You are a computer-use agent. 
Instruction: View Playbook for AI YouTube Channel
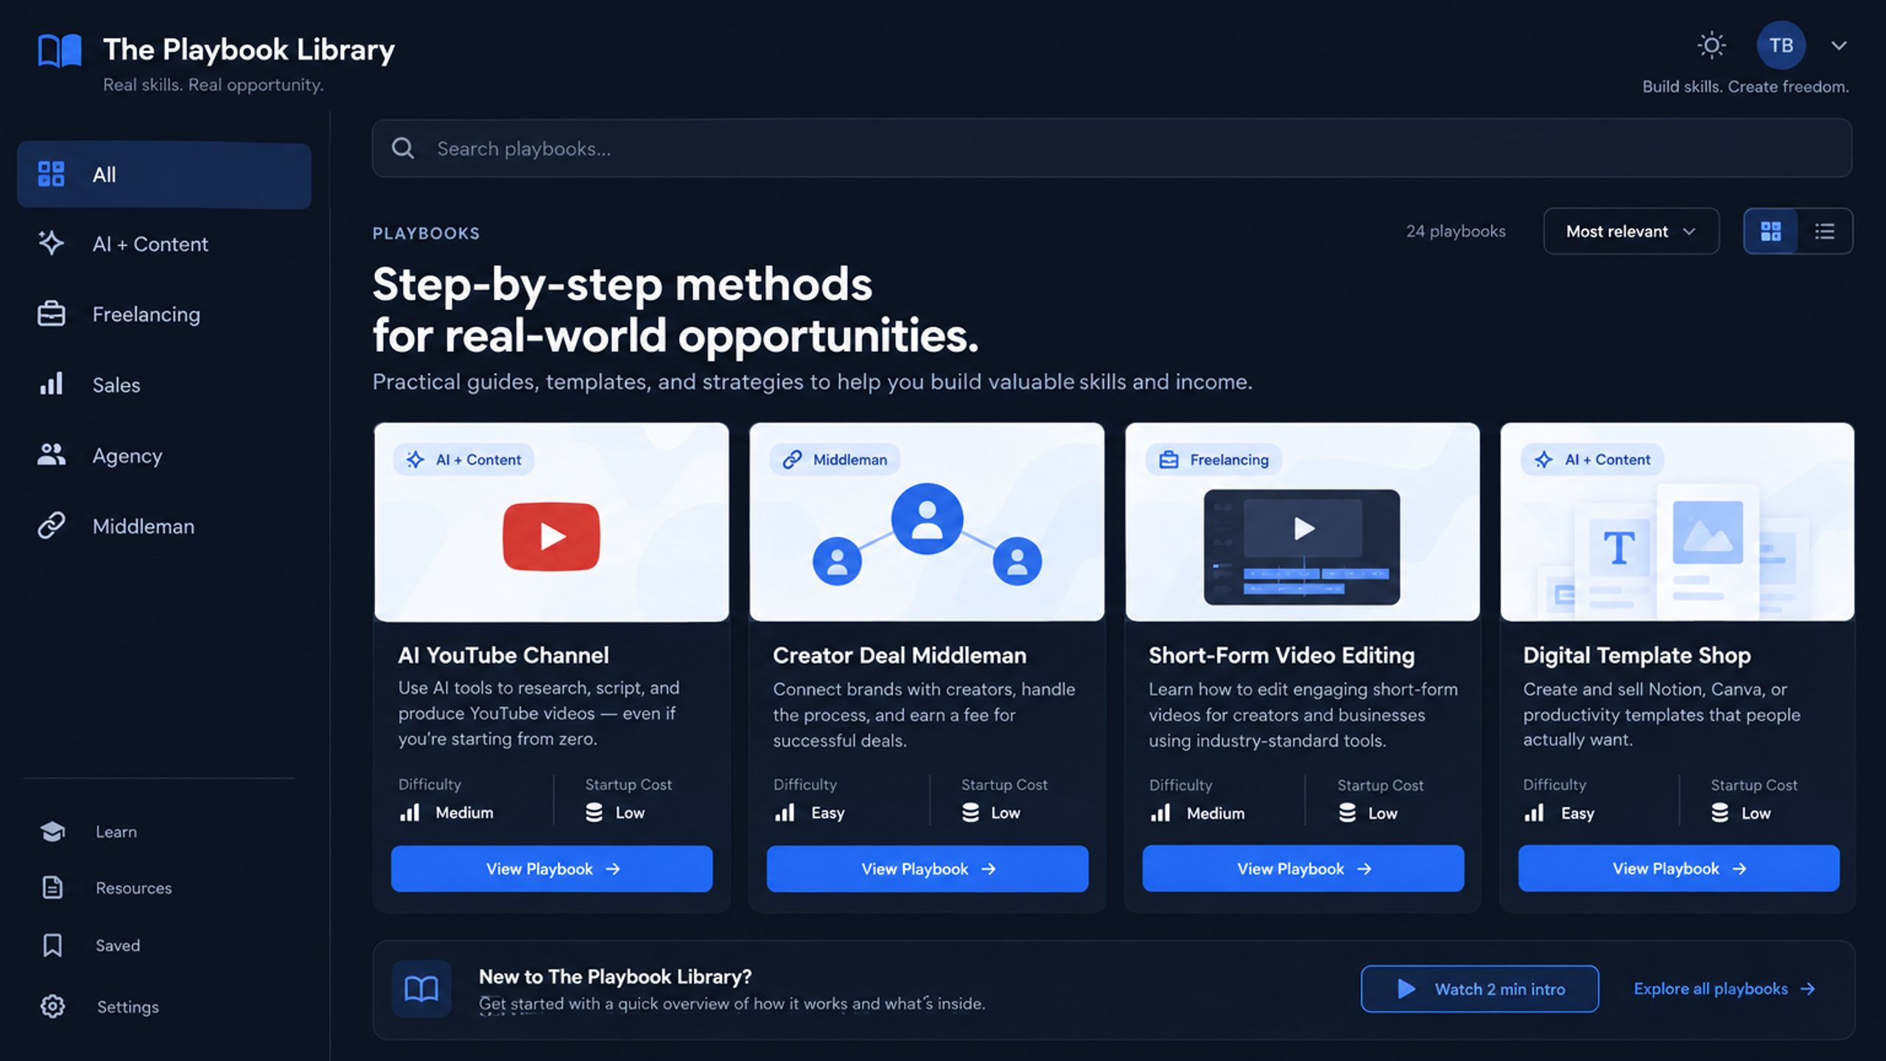[x=552, y=869]
